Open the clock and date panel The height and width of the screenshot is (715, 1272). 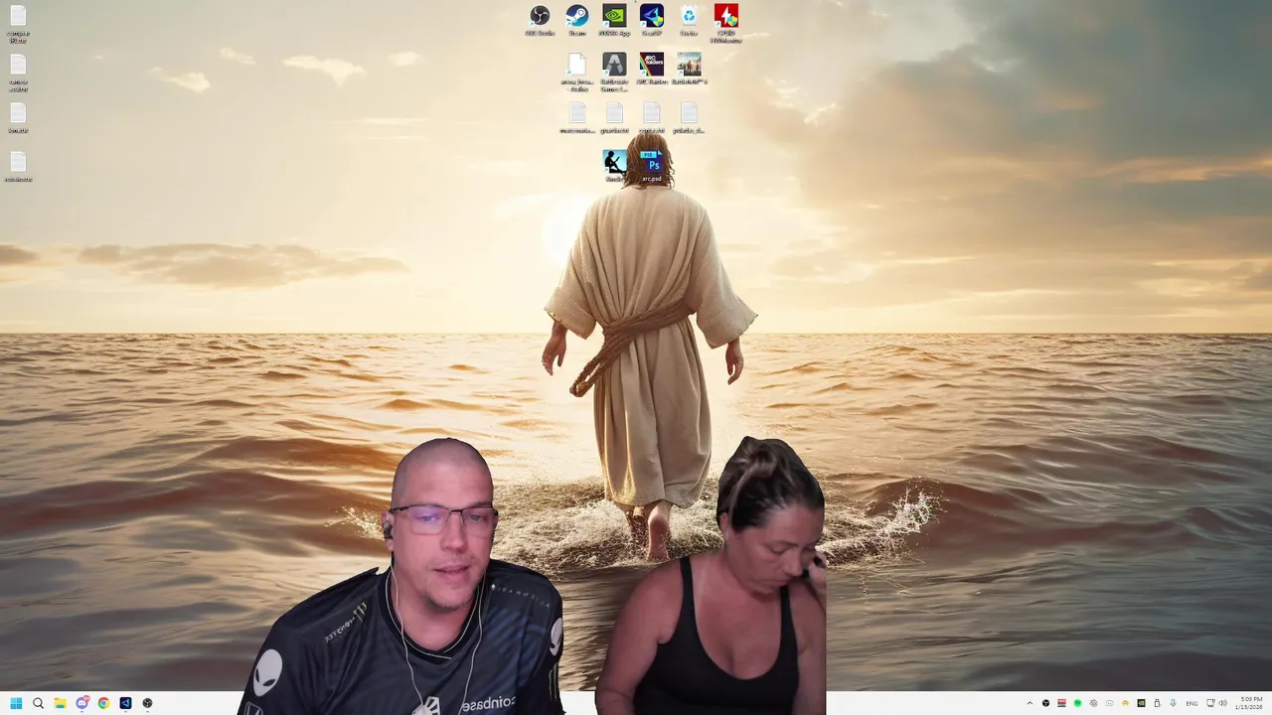(1251, 703)
